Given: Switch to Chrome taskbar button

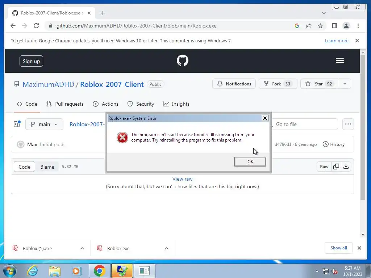Looking at the screenshot, I should click(99, 271).
